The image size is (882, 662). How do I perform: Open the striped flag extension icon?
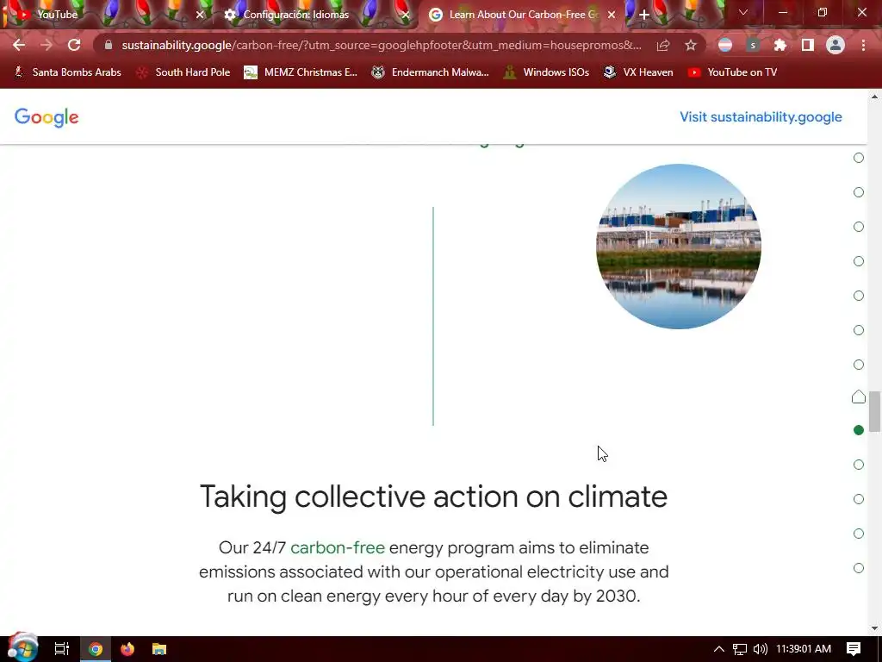pos(725,45)
